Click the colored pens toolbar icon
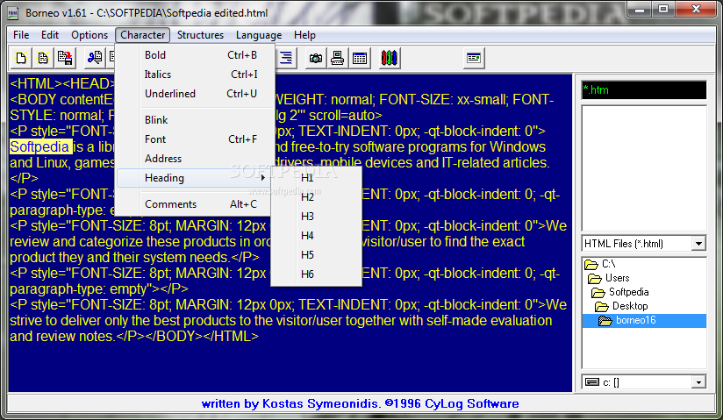Image resolution: width=723 pixels, height=420 pixels. 390,58
